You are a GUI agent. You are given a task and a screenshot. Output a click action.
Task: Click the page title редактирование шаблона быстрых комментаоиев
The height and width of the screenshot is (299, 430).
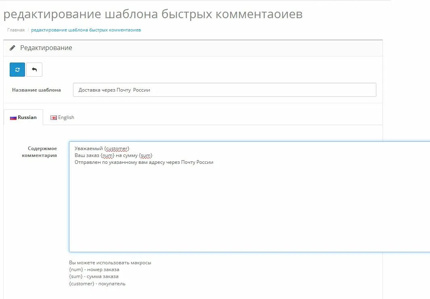click(x=153, y=14)
